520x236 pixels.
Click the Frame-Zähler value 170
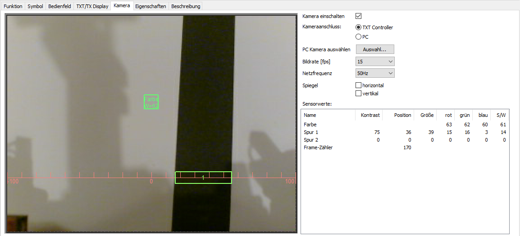point(407,147)
